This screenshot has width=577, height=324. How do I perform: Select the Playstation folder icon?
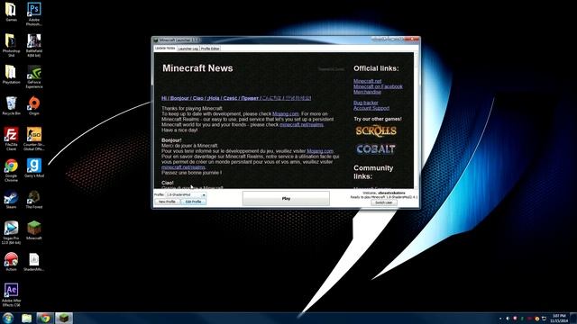point(11,75)
